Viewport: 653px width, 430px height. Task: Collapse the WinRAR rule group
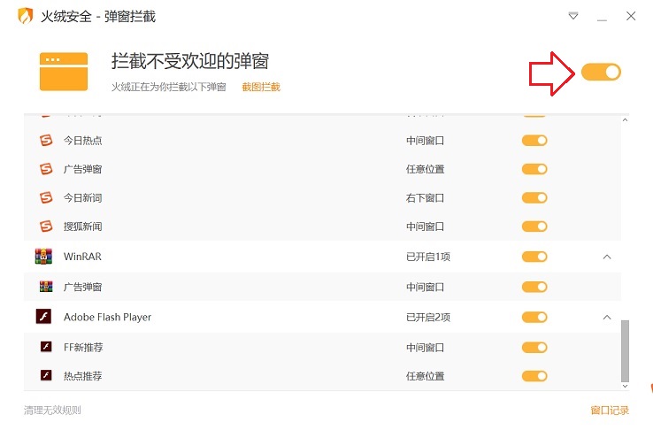(x=606, y=257)
